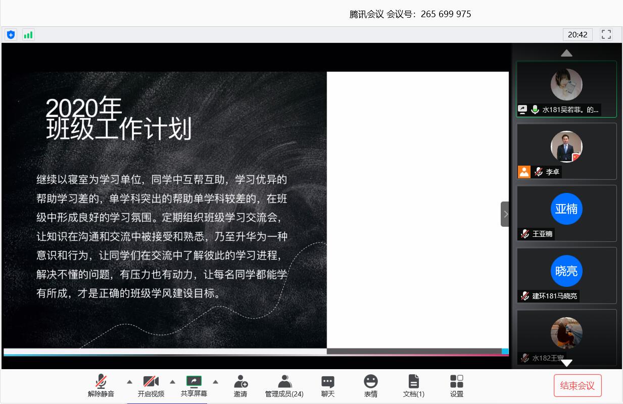Expand share options arrow beside 共享屏幕

click(216, 382)
